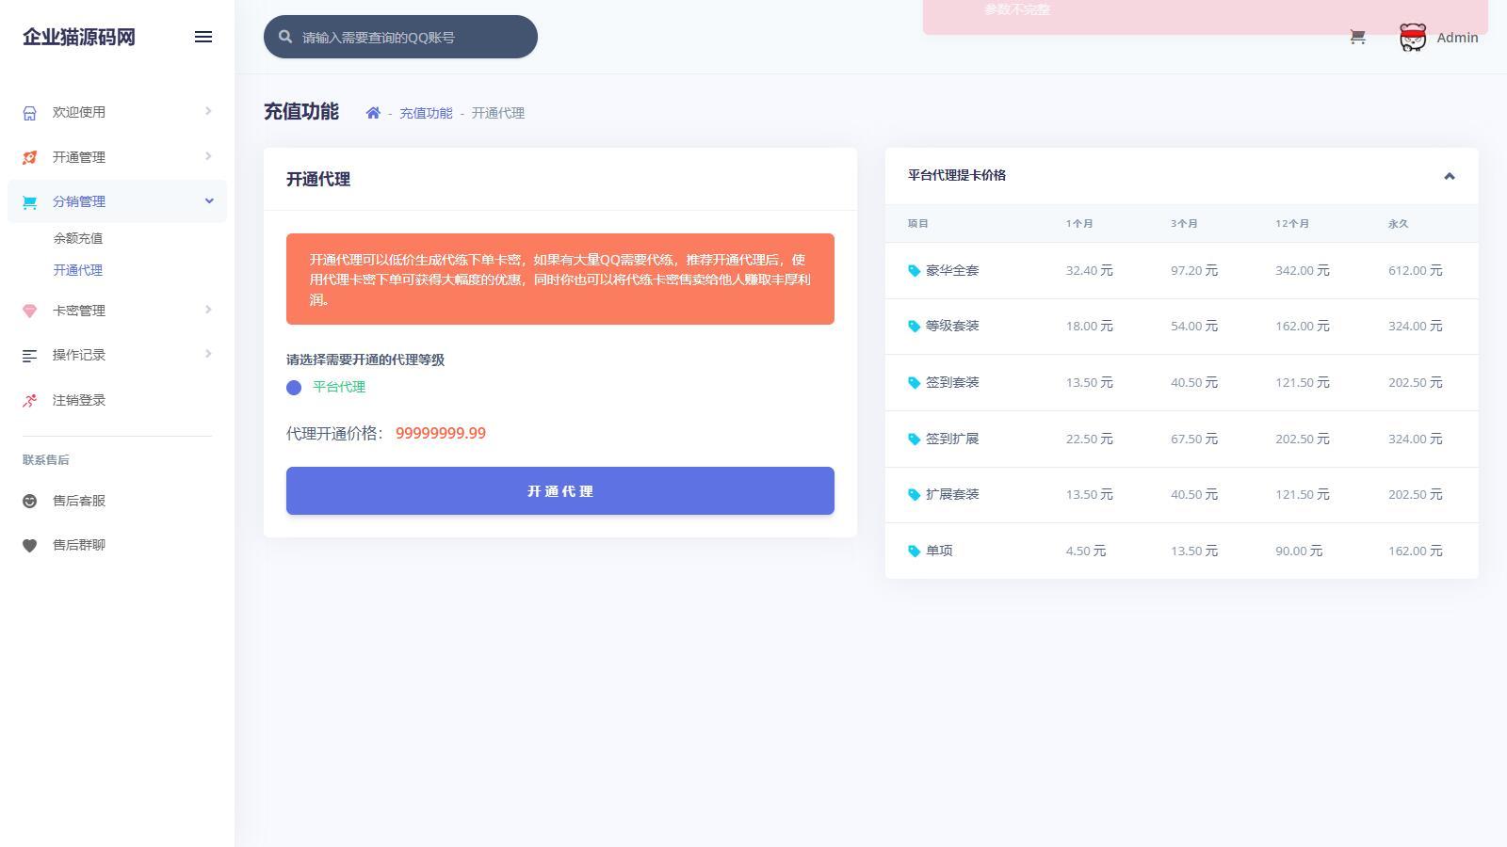Expand the 欢迎使用 menu chevron
Viewport: 1507px width, 847px height.
(x=208, y=111)
